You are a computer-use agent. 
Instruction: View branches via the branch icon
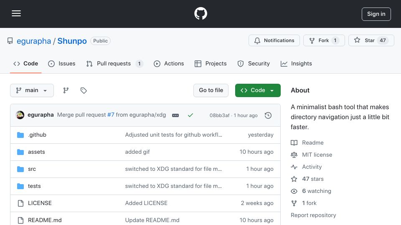coord(66,90)
